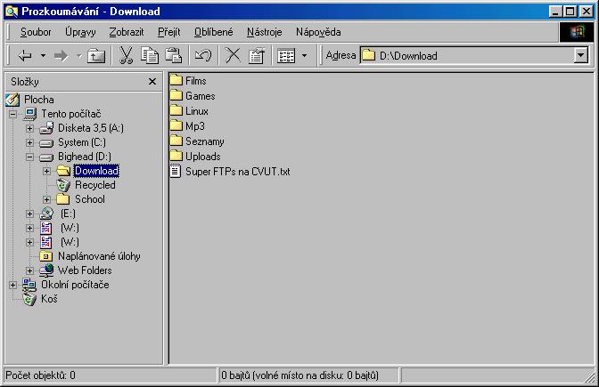Expand the School folder node
Screen dimensions: 599x387
[46, 199]
